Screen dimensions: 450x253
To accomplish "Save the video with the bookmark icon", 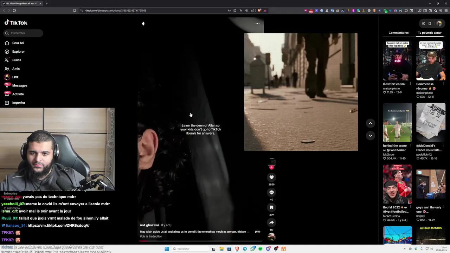I will click(x=271, y=208).
